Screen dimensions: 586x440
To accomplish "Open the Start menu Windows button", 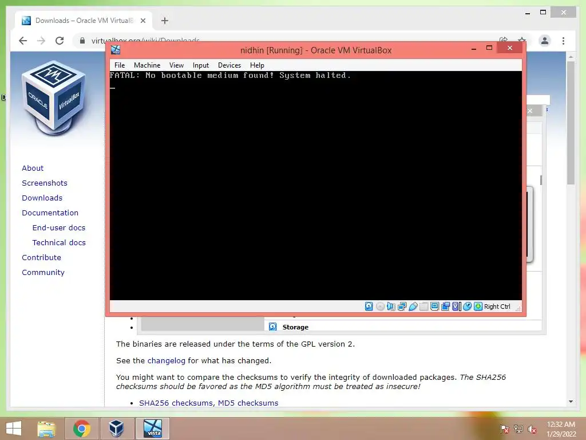I will [x=14, y=429].
